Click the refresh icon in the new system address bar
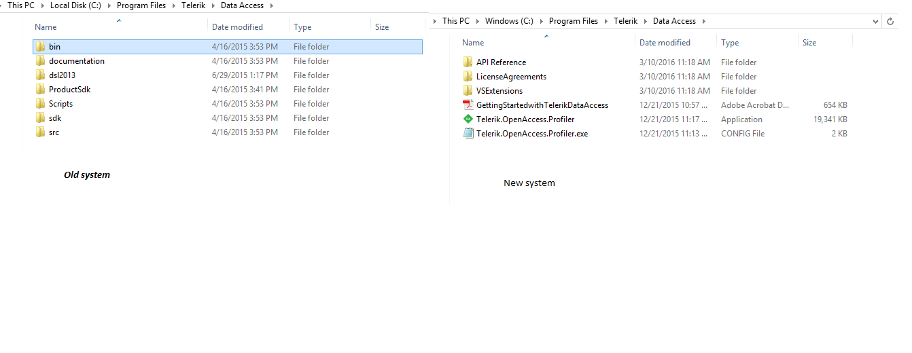 890,21
